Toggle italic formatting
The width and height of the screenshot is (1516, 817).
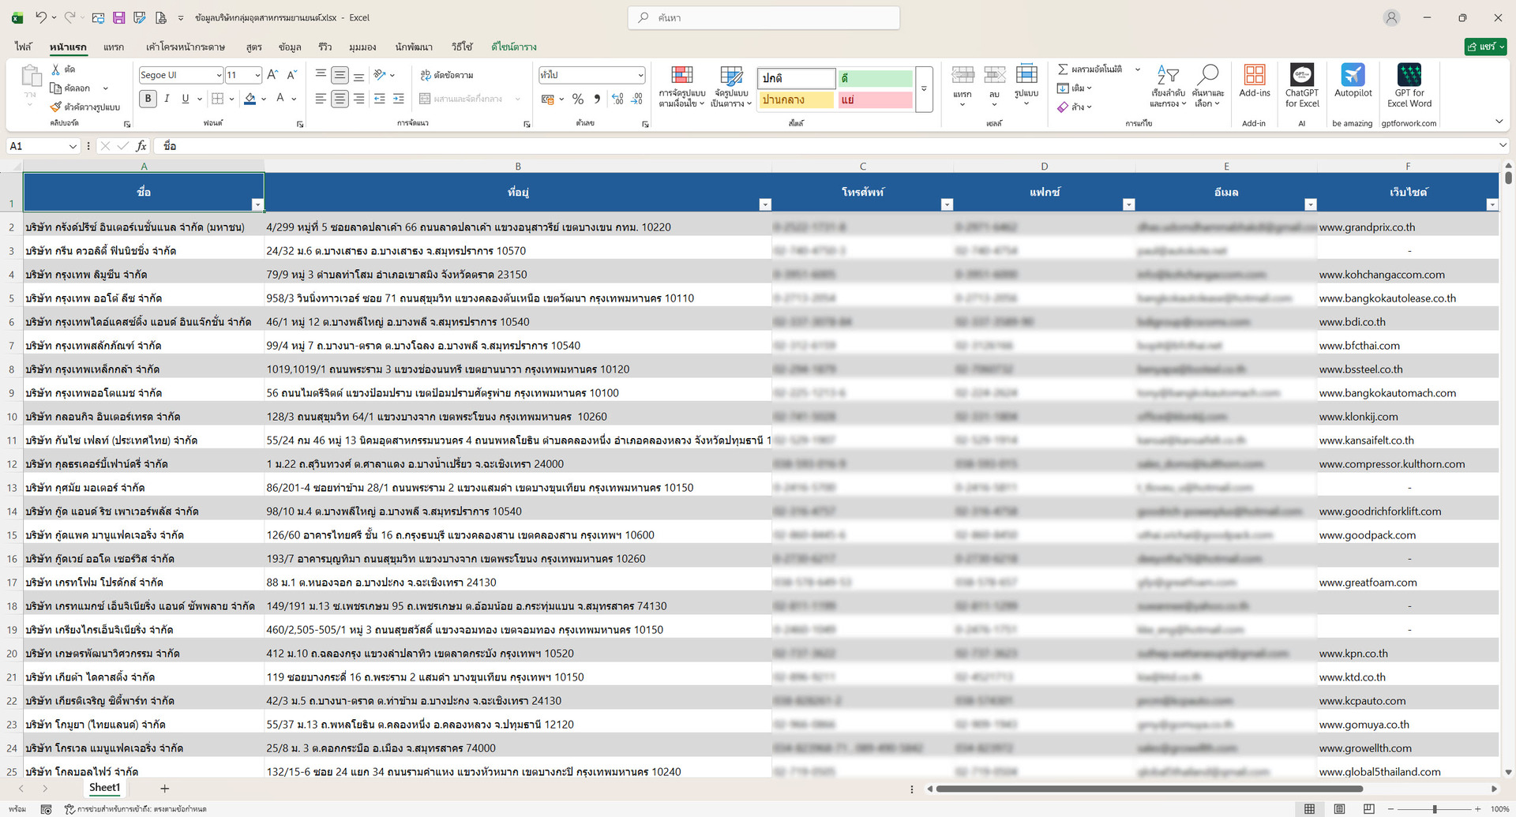coord(167,99)
